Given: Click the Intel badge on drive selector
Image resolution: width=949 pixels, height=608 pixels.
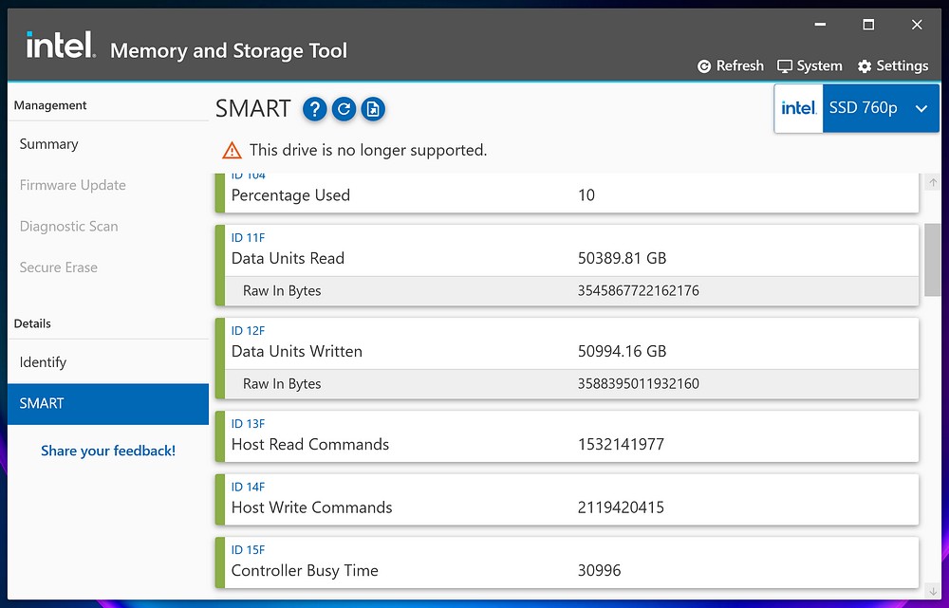Looking at the screenshot, I should [x=798, y=108].
